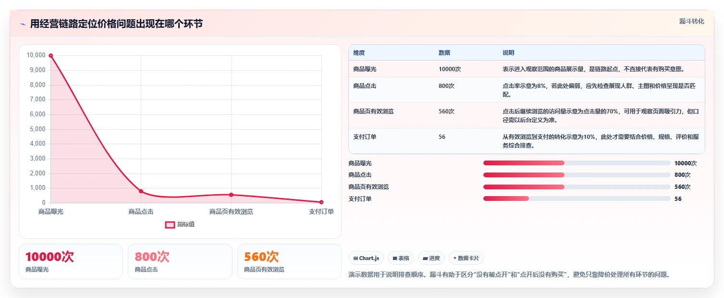Click the 数据 column header

444,53
